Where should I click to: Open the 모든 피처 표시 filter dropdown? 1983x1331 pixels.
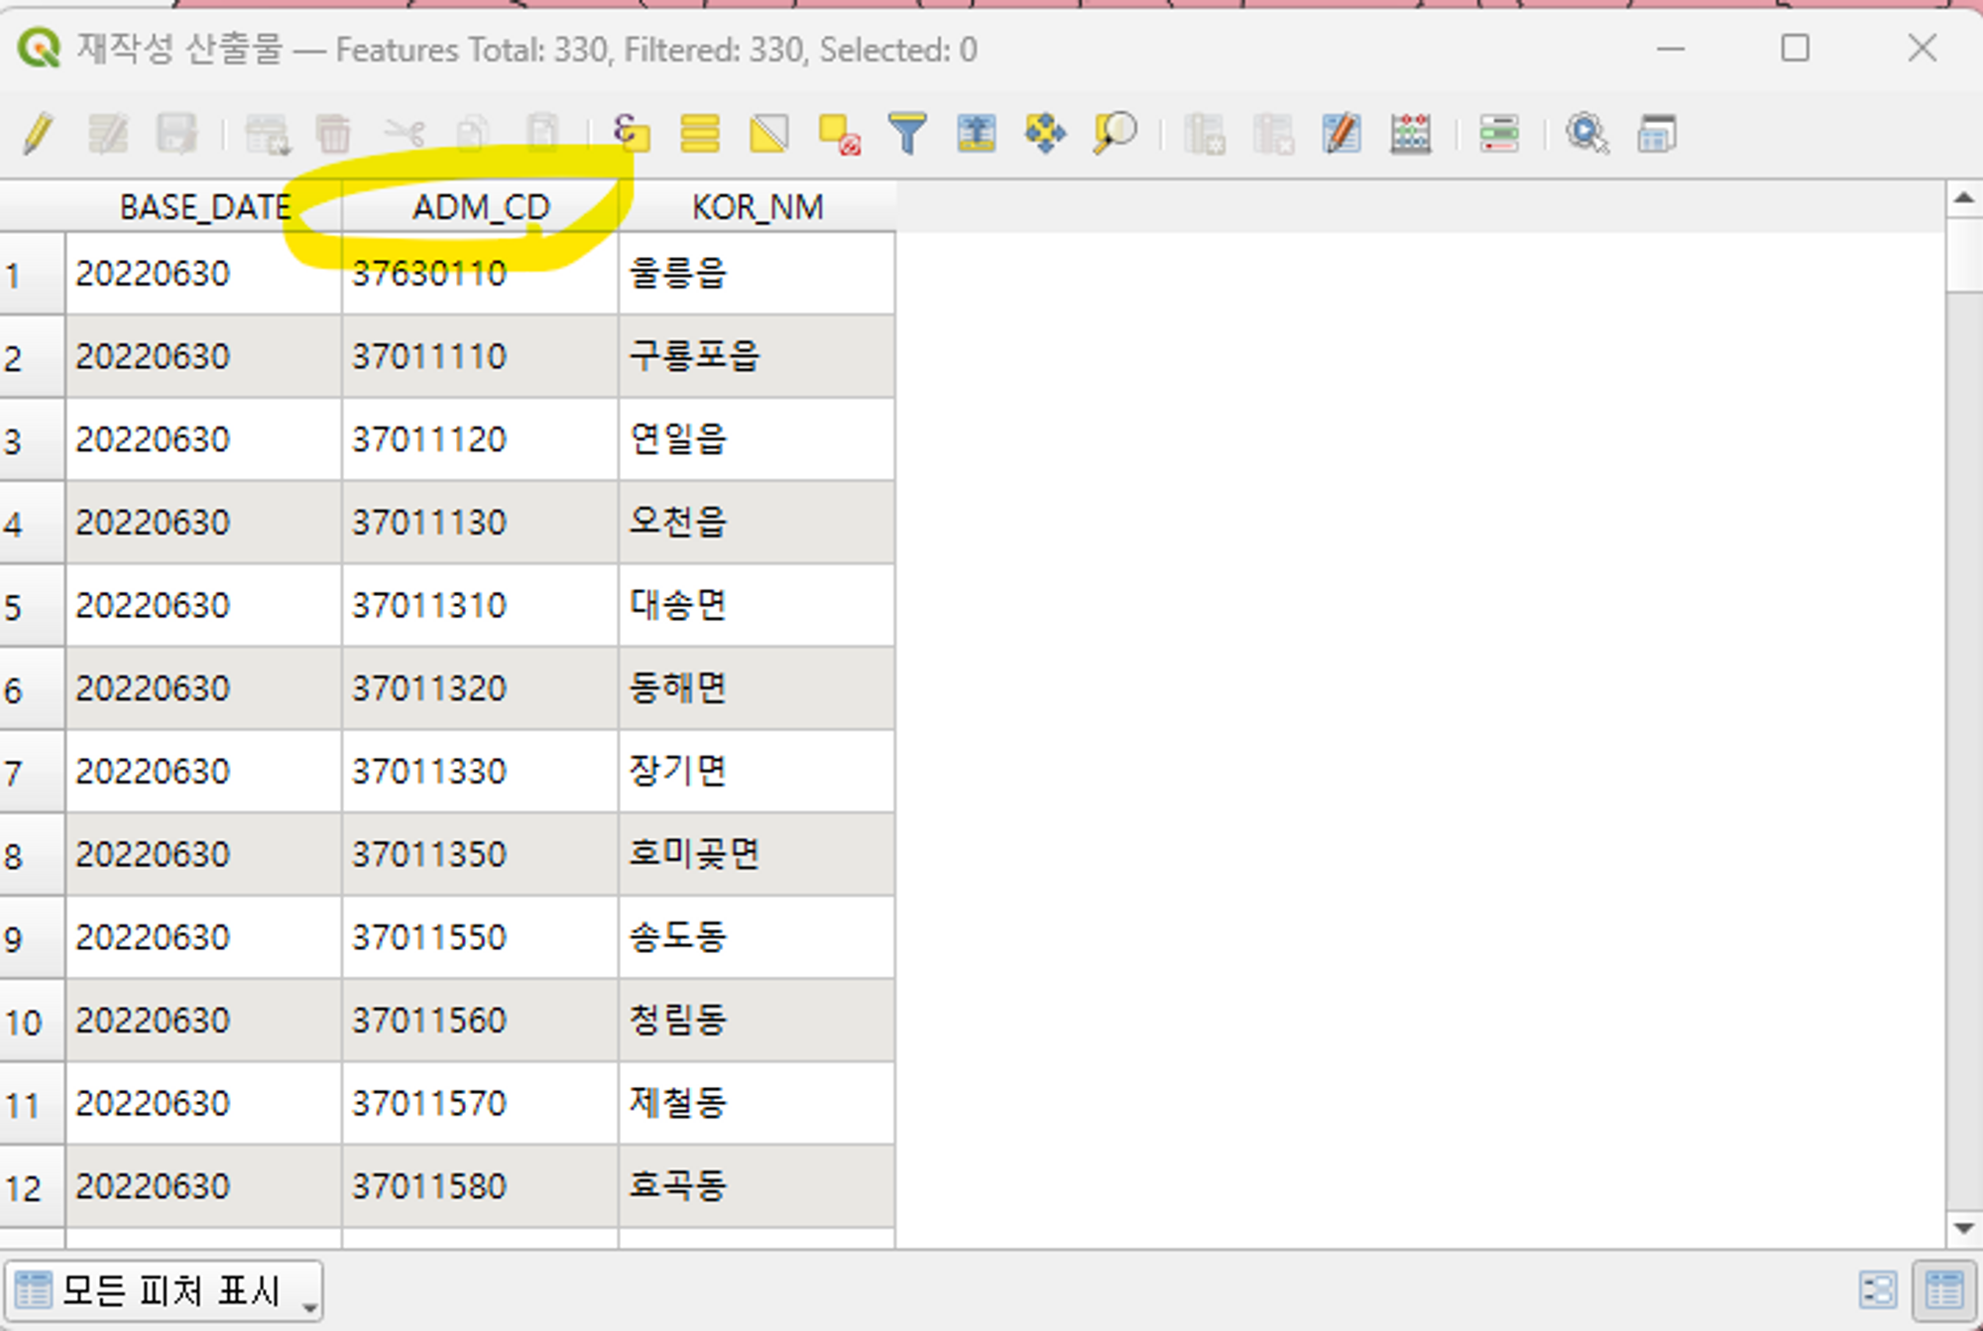tap(165, 1291)
